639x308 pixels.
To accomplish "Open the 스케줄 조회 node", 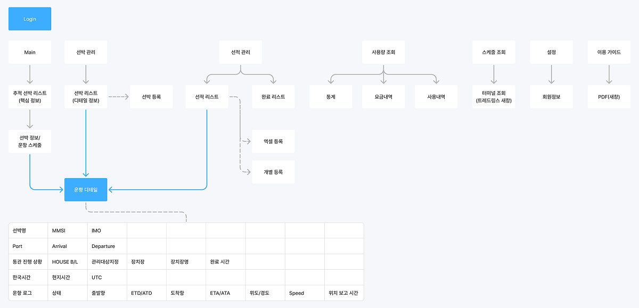I will pyautogui.click(x=494, y=52).
